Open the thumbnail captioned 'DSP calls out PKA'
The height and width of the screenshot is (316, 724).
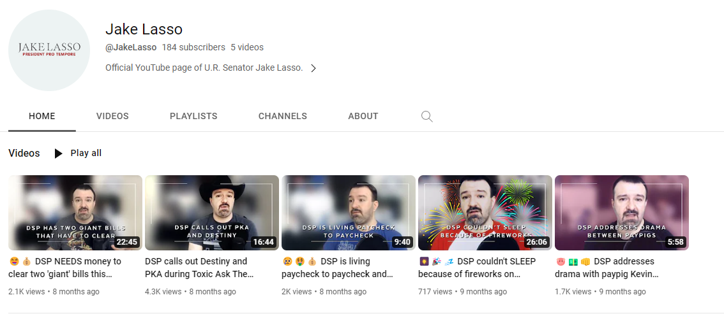pyautogui.click(x=212, y=213)
